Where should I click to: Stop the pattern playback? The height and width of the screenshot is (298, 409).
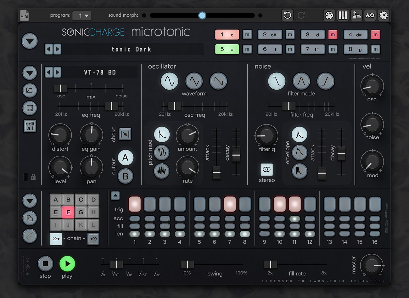[45, 264]
